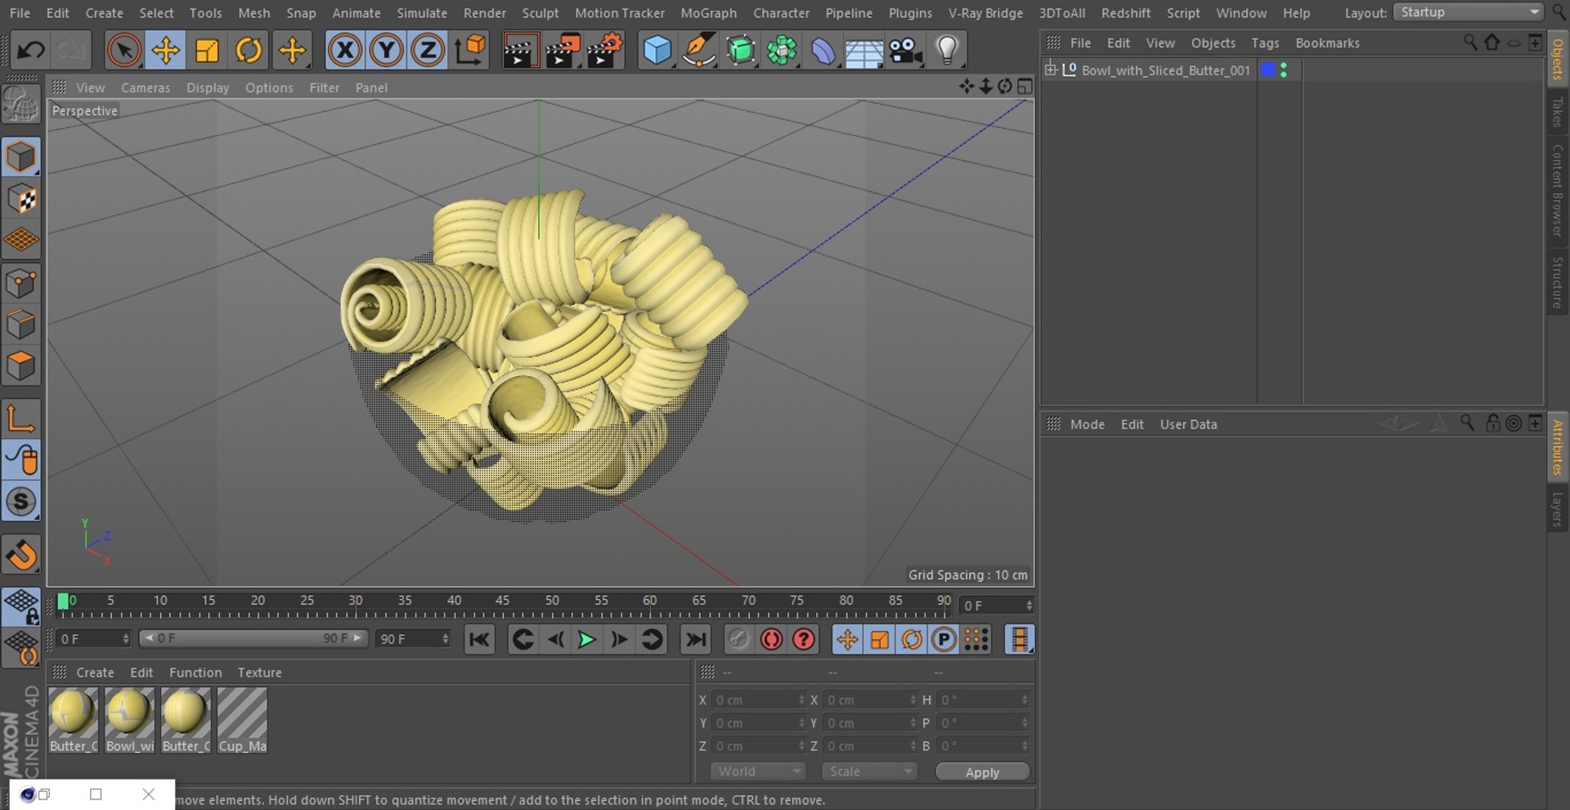Image resolution: width=1570 pixels, height=810 pixels.
Task: Go to end of animation
Action: (696, 639)
